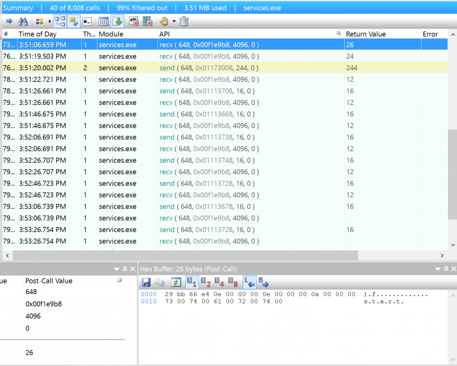The width and height of the screenshot is (457, 366).
Task: Click the blue arrow go-to-call icon
Action: pos(9,21)
